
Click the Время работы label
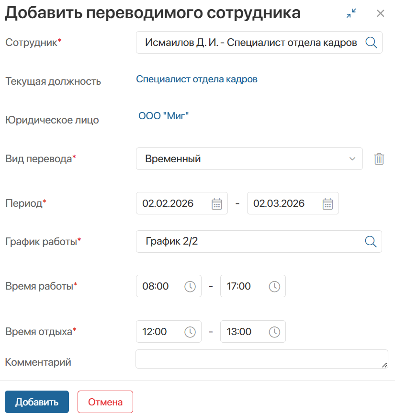pos(41,286)
